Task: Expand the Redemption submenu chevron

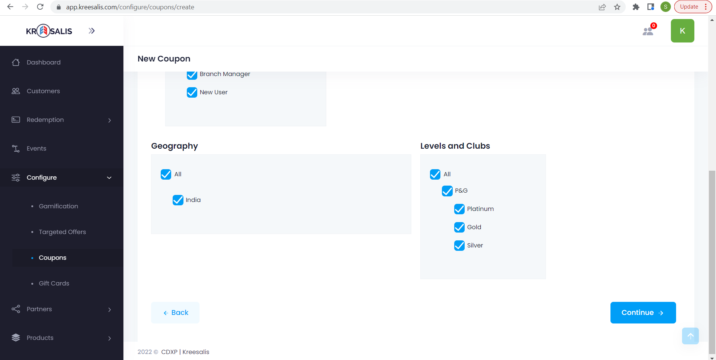Action: pyautogui.click(x=110, y=120)
